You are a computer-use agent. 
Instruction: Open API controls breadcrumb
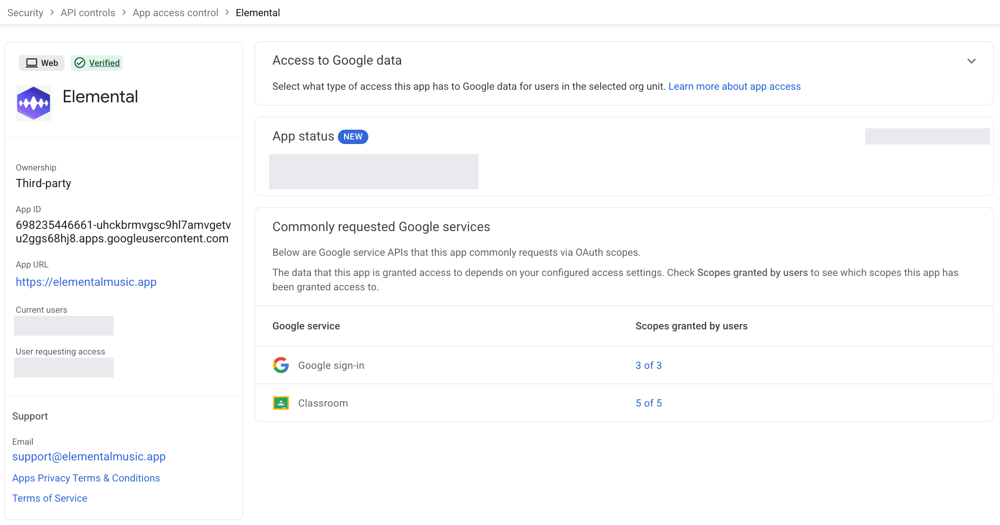point(88,13)
